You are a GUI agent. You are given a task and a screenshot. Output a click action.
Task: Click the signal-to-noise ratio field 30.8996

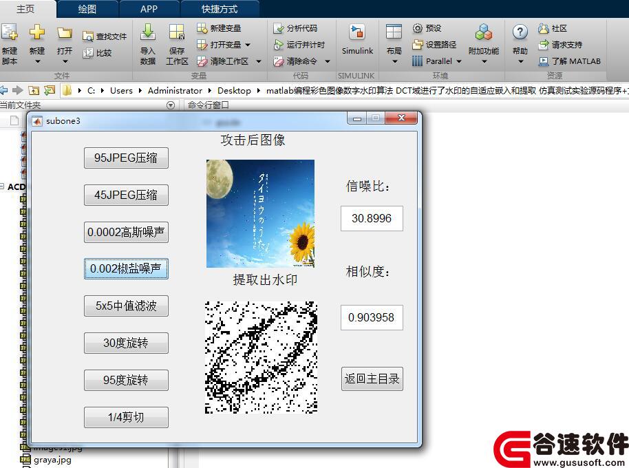(372, 219)
